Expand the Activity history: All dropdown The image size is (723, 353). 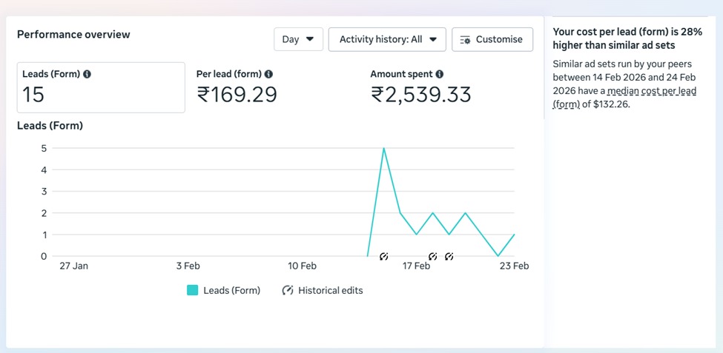tap(387, 39)
